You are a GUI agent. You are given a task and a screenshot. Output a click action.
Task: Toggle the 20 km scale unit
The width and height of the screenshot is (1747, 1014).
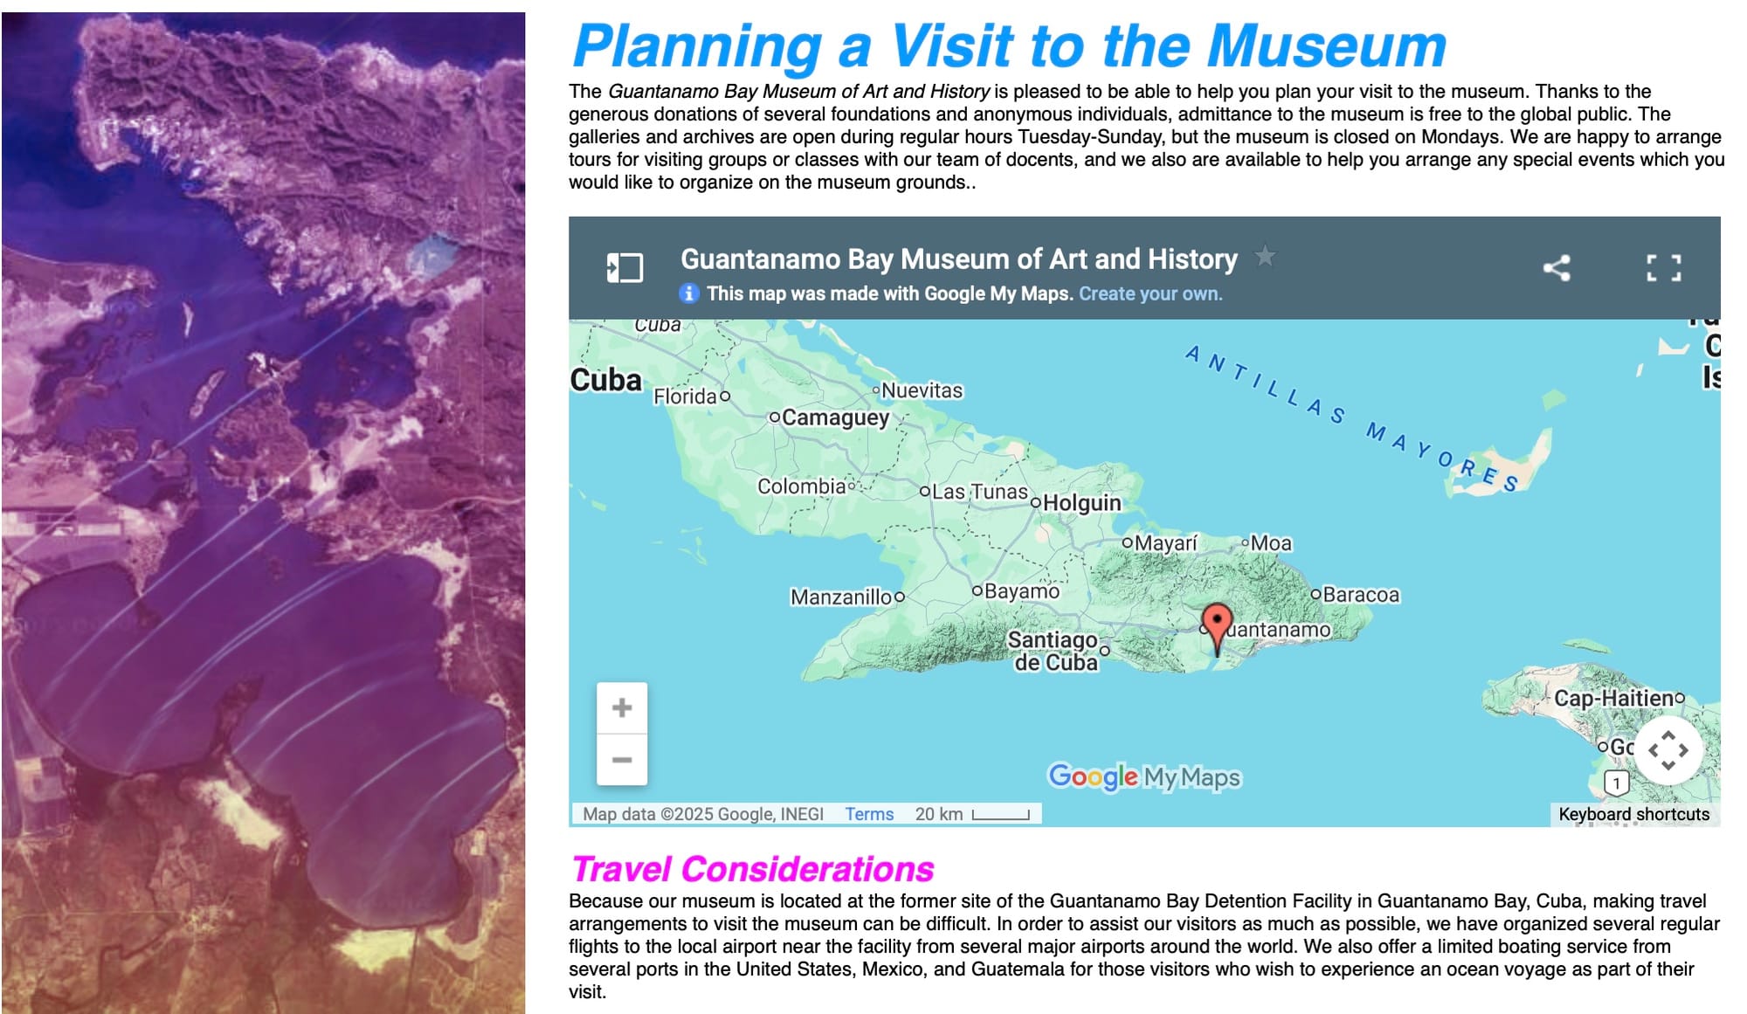click(x=971, y=814)
